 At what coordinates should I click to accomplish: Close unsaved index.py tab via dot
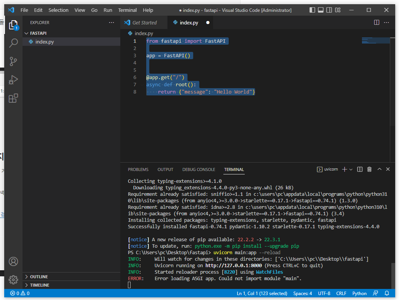click(x=208, y=23)
